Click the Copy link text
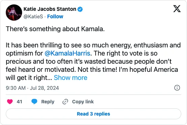 [x=83, y=102]
